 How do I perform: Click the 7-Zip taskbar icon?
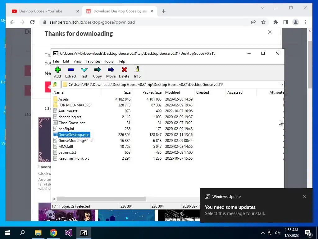[84, 233]
